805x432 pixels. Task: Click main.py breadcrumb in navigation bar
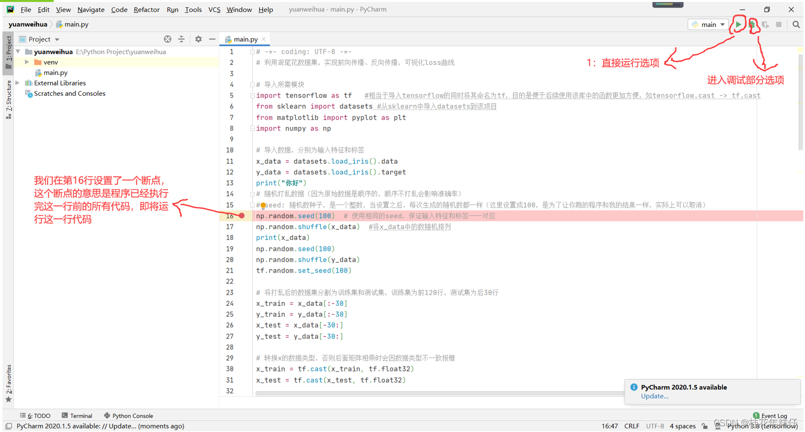click(72, 24)
